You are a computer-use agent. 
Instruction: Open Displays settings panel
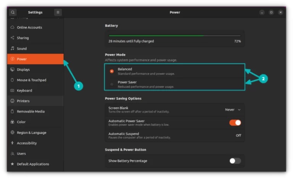(35, 69)
